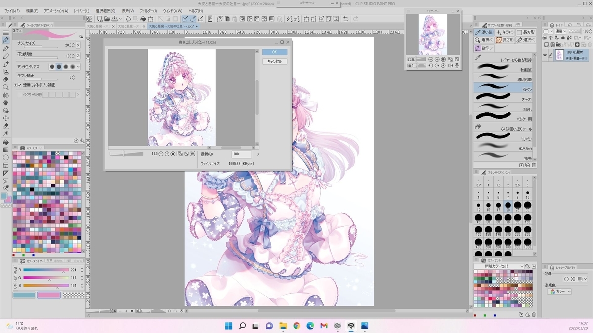Open 表現色 カラー dropdown in layer property
The height and width of the screenshot is (333, 593).
click(x=559, y=292)
